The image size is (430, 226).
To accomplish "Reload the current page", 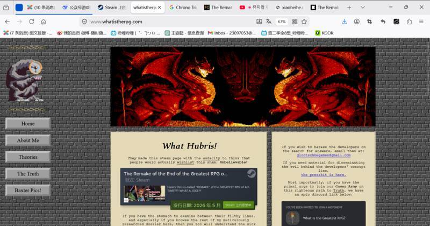I will pos(32,22).
